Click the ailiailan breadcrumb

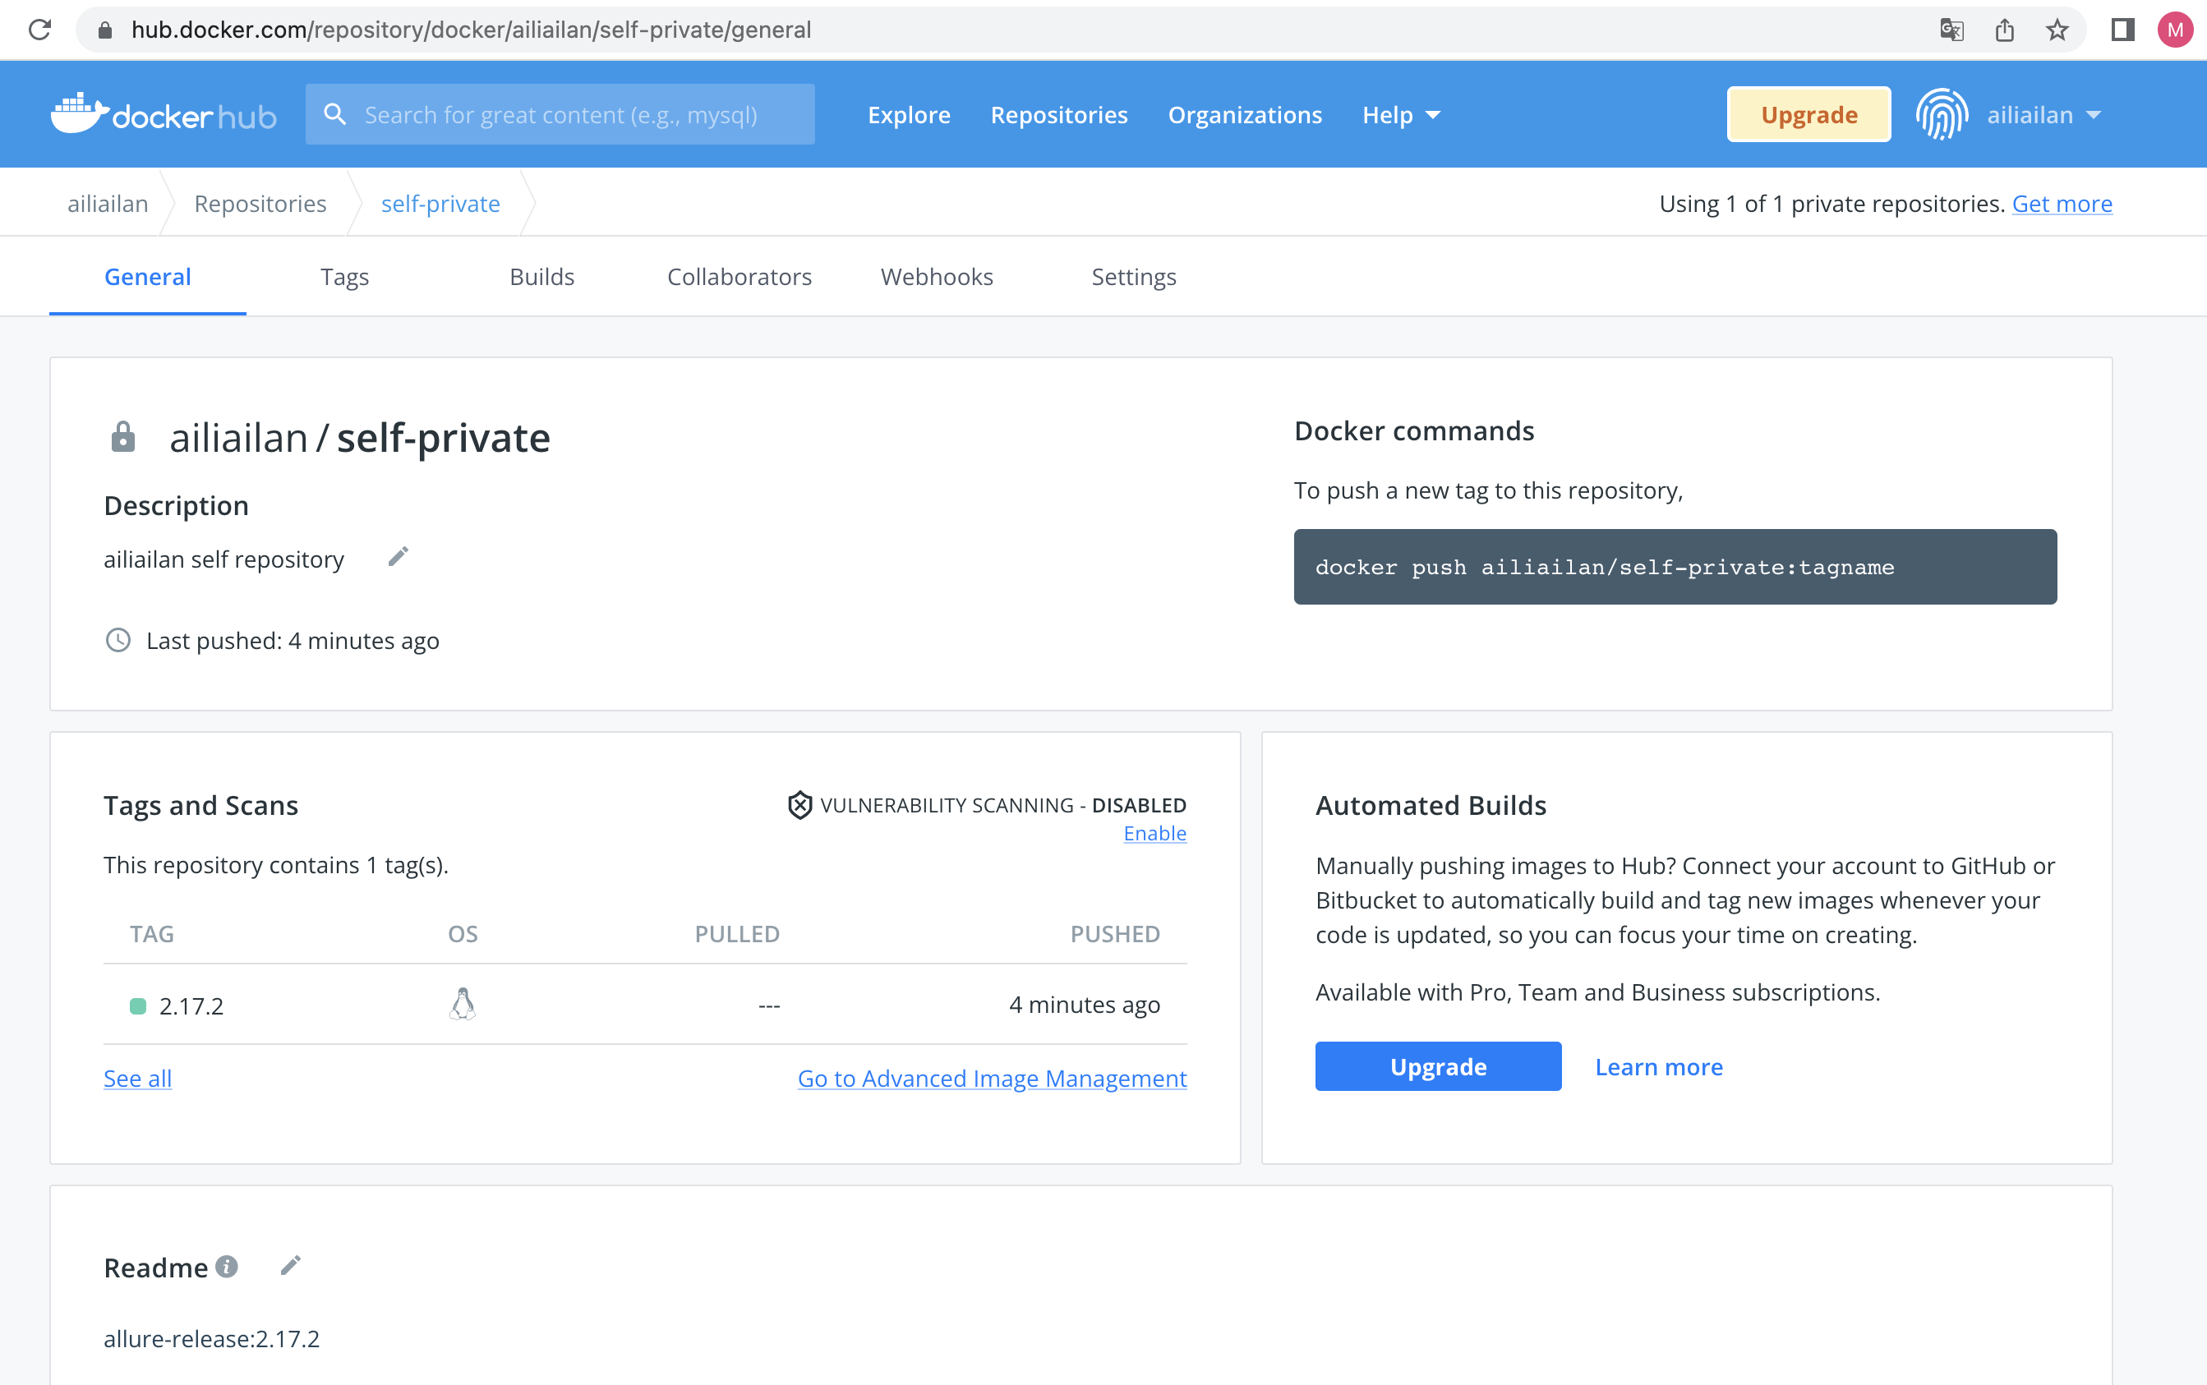[108, 204]
